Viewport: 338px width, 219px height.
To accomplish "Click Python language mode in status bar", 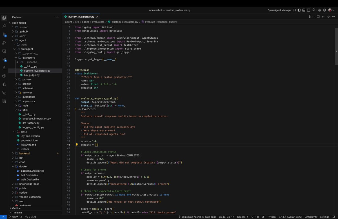I will click(x=272, y=217).
